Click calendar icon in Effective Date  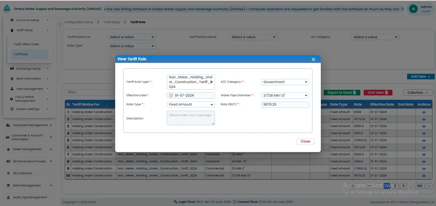point(171,96)
